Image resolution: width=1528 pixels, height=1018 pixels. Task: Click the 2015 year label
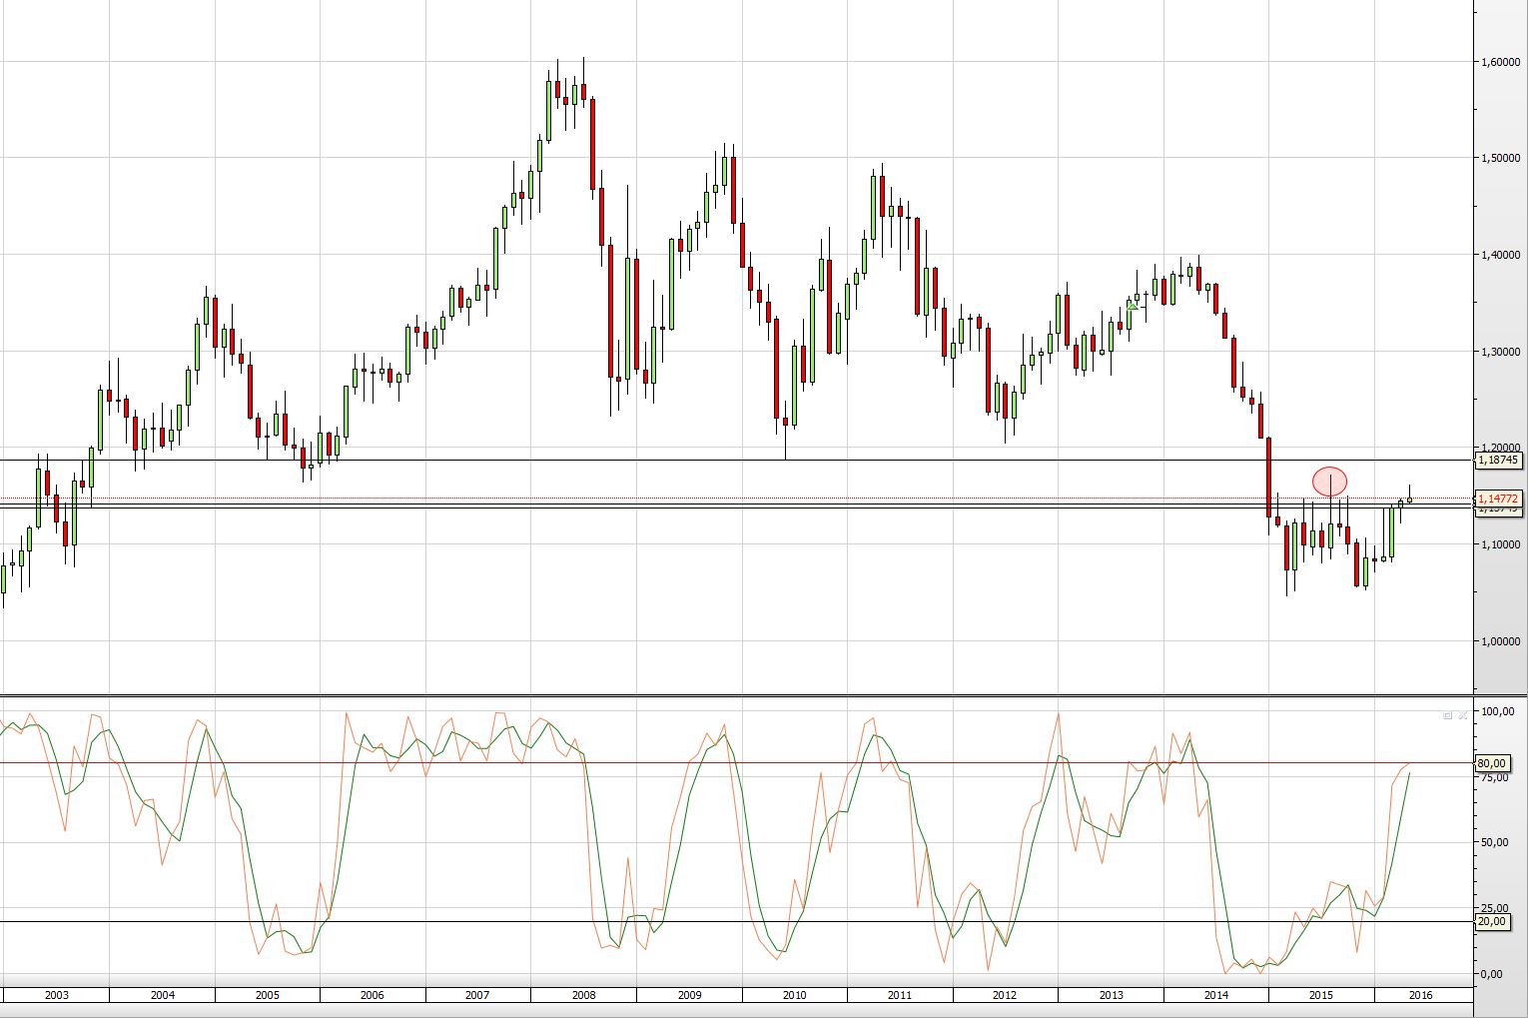(x=1321, y=995)
